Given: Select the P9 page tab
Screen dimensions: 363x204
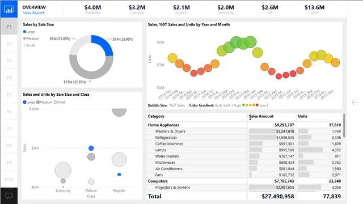Looking at the screenshot, I should tap(9, 163).
